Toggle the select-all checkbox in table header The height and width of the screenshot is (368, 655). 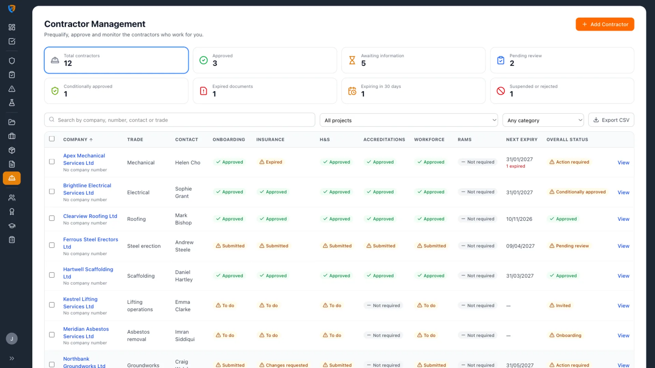point(52,139)
